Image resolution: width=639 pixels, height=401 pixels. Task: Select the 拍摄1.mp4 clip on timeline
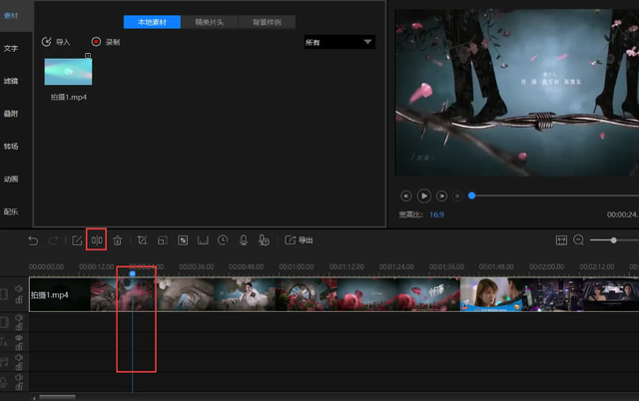pyautogui.click(x=334, y=294)
